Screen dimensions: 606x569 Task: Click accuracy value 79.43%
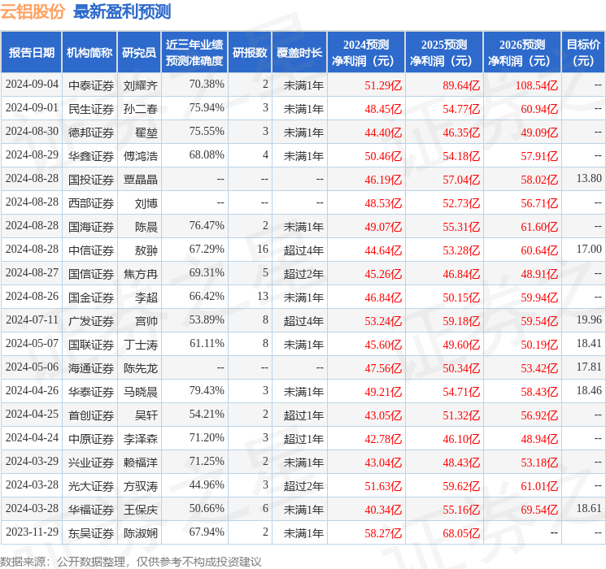(x=207, y=390)
